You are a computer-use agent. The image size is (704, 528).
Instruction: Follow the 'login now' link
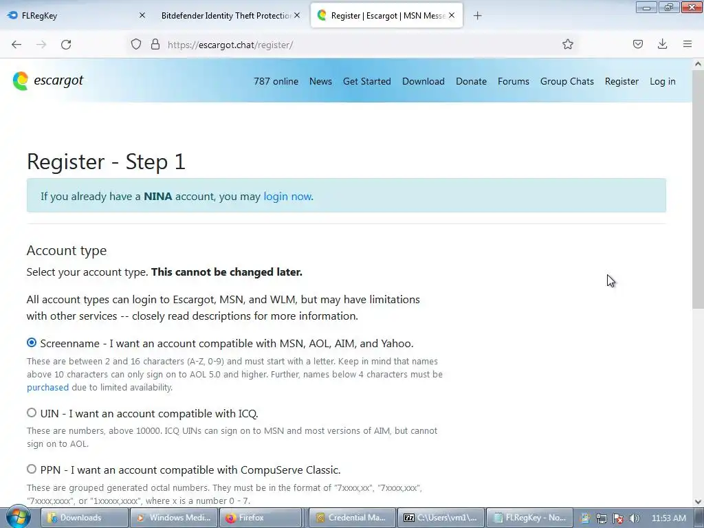(287, 196)
